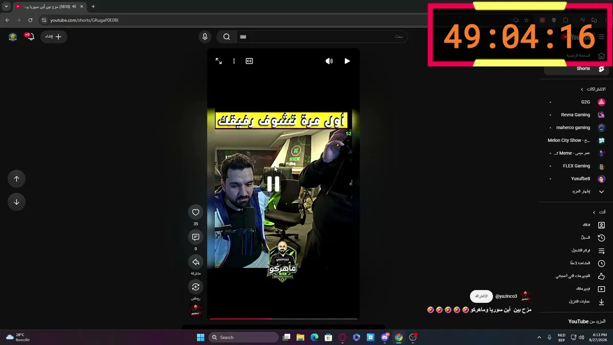Open Melon City Show subscription
This screenshot has height=345, width=613.
[x=577, y=140]
